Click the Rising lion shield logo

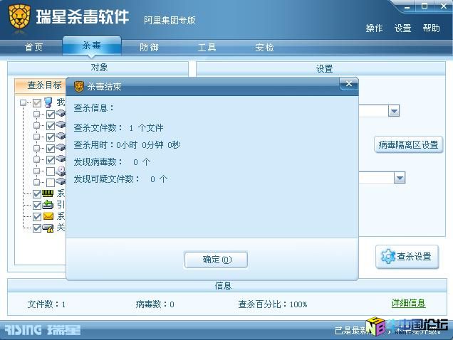pyautogui.click(x=19, y=17)
